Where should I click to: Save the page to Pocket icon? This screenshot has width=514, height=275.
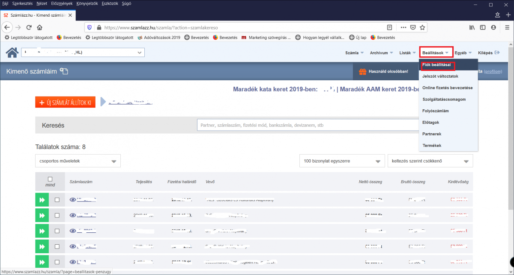tap(413, 27)
